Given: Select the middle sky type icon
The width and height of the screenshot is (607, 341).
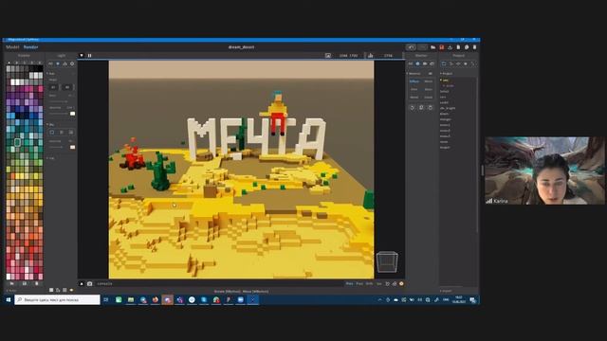Looking at the screenshot, I should (x=61, y=133).
